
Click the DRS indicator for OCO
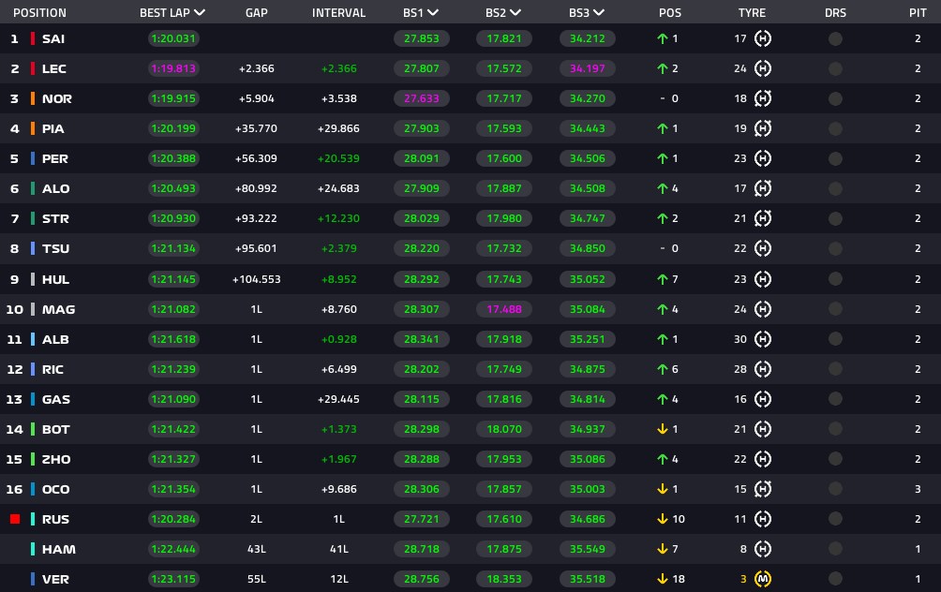(x=835, y=489)
